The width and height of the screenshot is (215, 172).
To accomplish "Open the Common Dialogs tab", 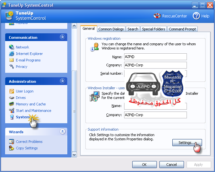I will coord(111,29).
